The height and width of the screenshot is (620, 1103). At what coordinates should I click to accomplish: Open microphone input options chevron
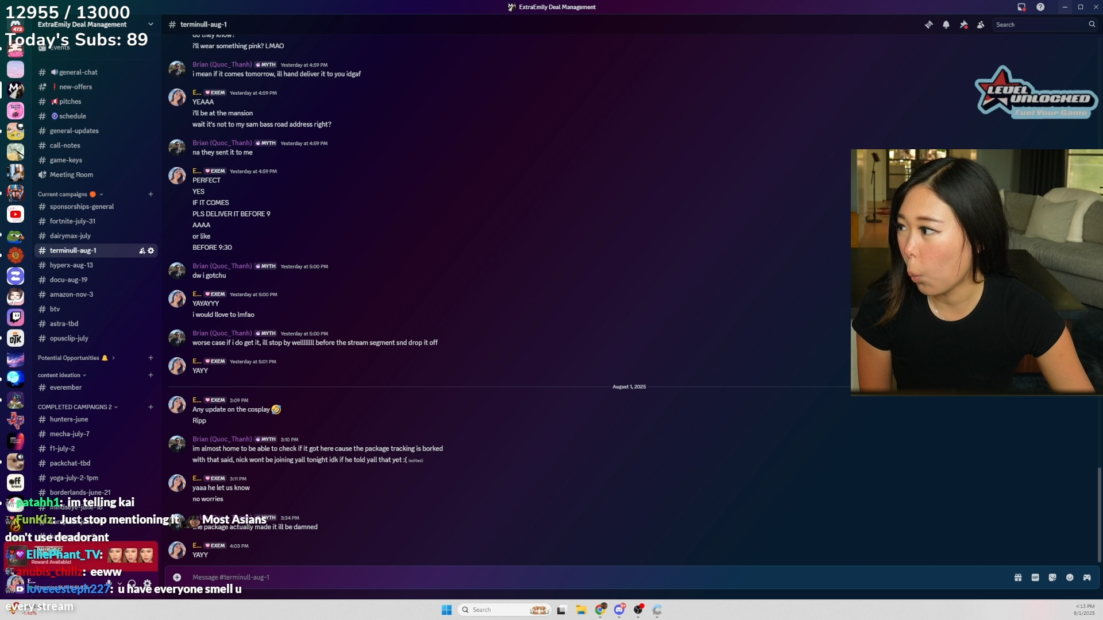(x=119, y=584)
